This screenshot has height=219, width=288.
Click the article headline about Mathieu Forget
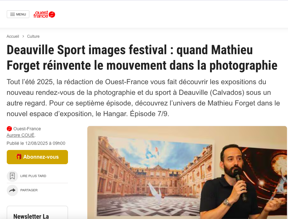(x=142, y=57)
